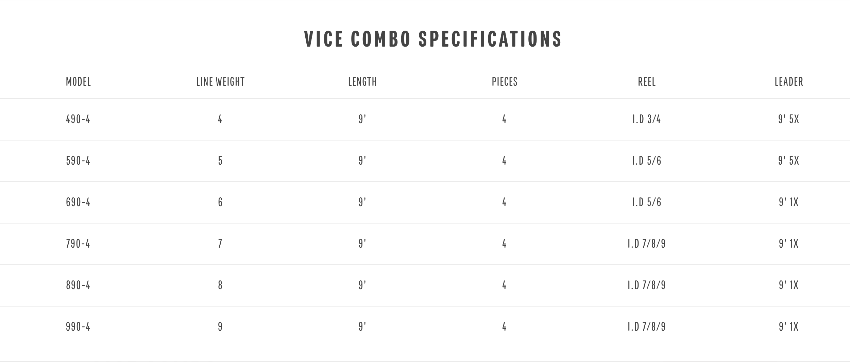This screenshot has width=850, height=362.
Task: Select the 9' length cell for 690-4
Action: click(362, 202)
